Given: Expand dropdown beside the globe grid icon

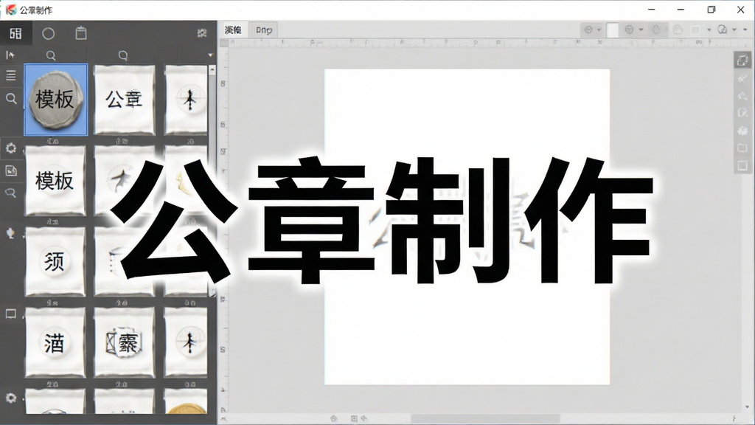Looking at the screenshot, I should [x=641, y=30].
